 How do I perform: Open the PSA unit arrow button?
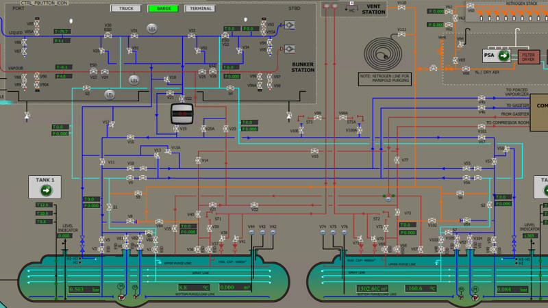pyautogui.click(x=503, y=56)
